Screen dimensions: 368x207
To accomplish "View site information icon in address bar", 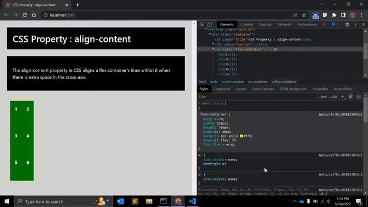I will [45, 15].
